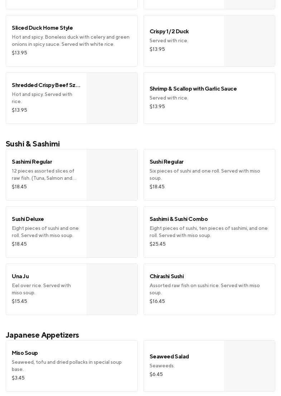Click the Una Ju image thumbnail

point(112,289)
